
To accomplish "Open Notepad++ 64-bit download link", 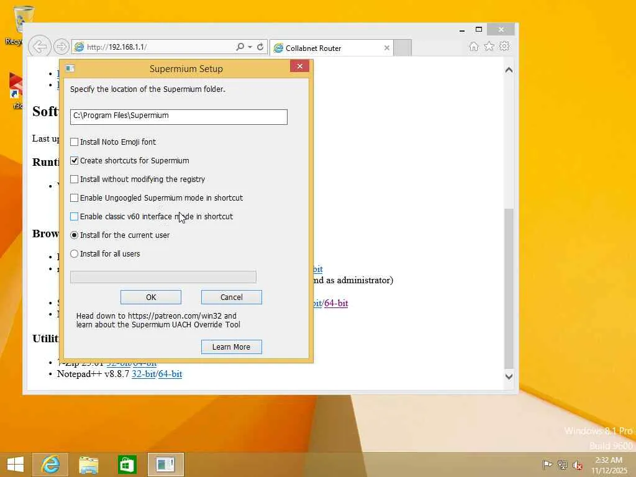I will pyautogui.click(x=170, y=374).
